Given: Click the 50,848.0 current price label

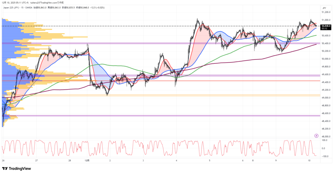Looking at the screenshot, I should click(x=326, y=26).
